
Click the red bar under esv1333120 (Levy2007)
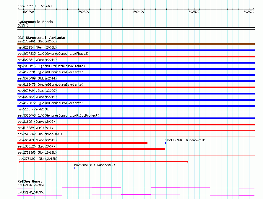tap(91, 149)
